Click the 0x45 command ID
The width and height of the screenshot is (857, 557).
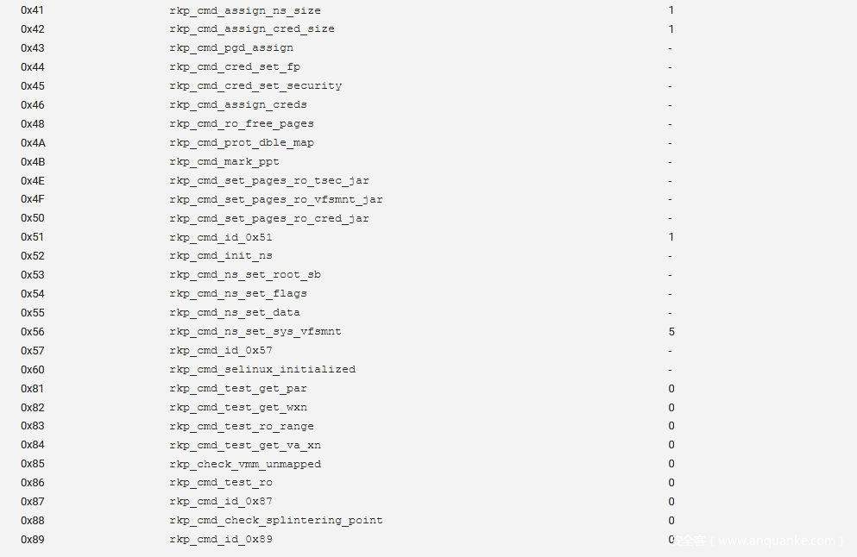(x=33, y=86)
